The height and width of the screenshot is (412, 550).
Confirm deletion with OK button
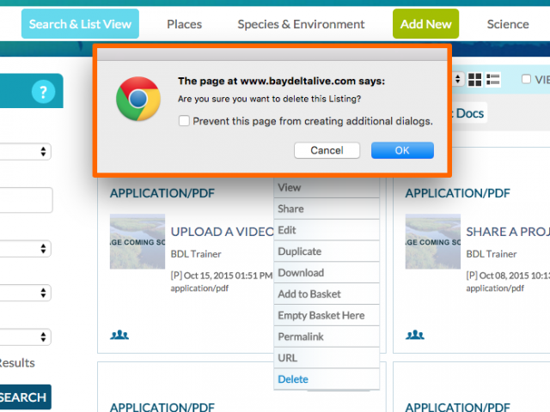(402, 150)
